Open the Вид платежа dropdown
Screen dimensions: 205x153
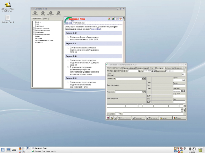(184, 71)
